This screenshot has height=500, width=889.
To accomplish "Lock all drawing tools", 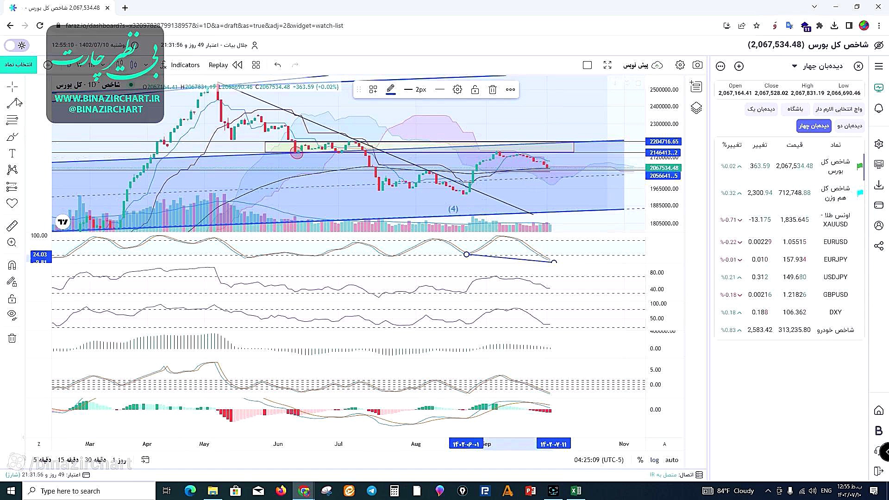I will click(x=12, y=299).
